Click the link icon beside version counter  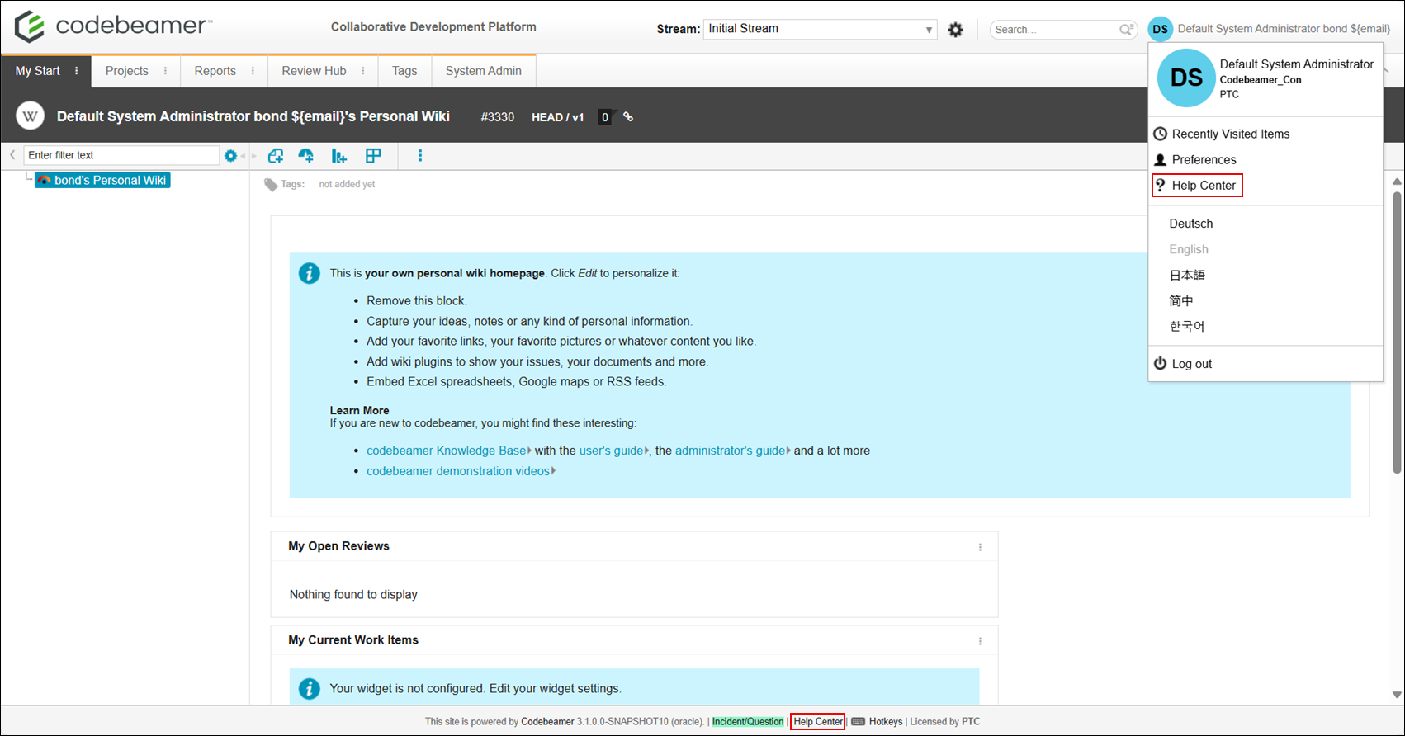(x=628, y=117)
